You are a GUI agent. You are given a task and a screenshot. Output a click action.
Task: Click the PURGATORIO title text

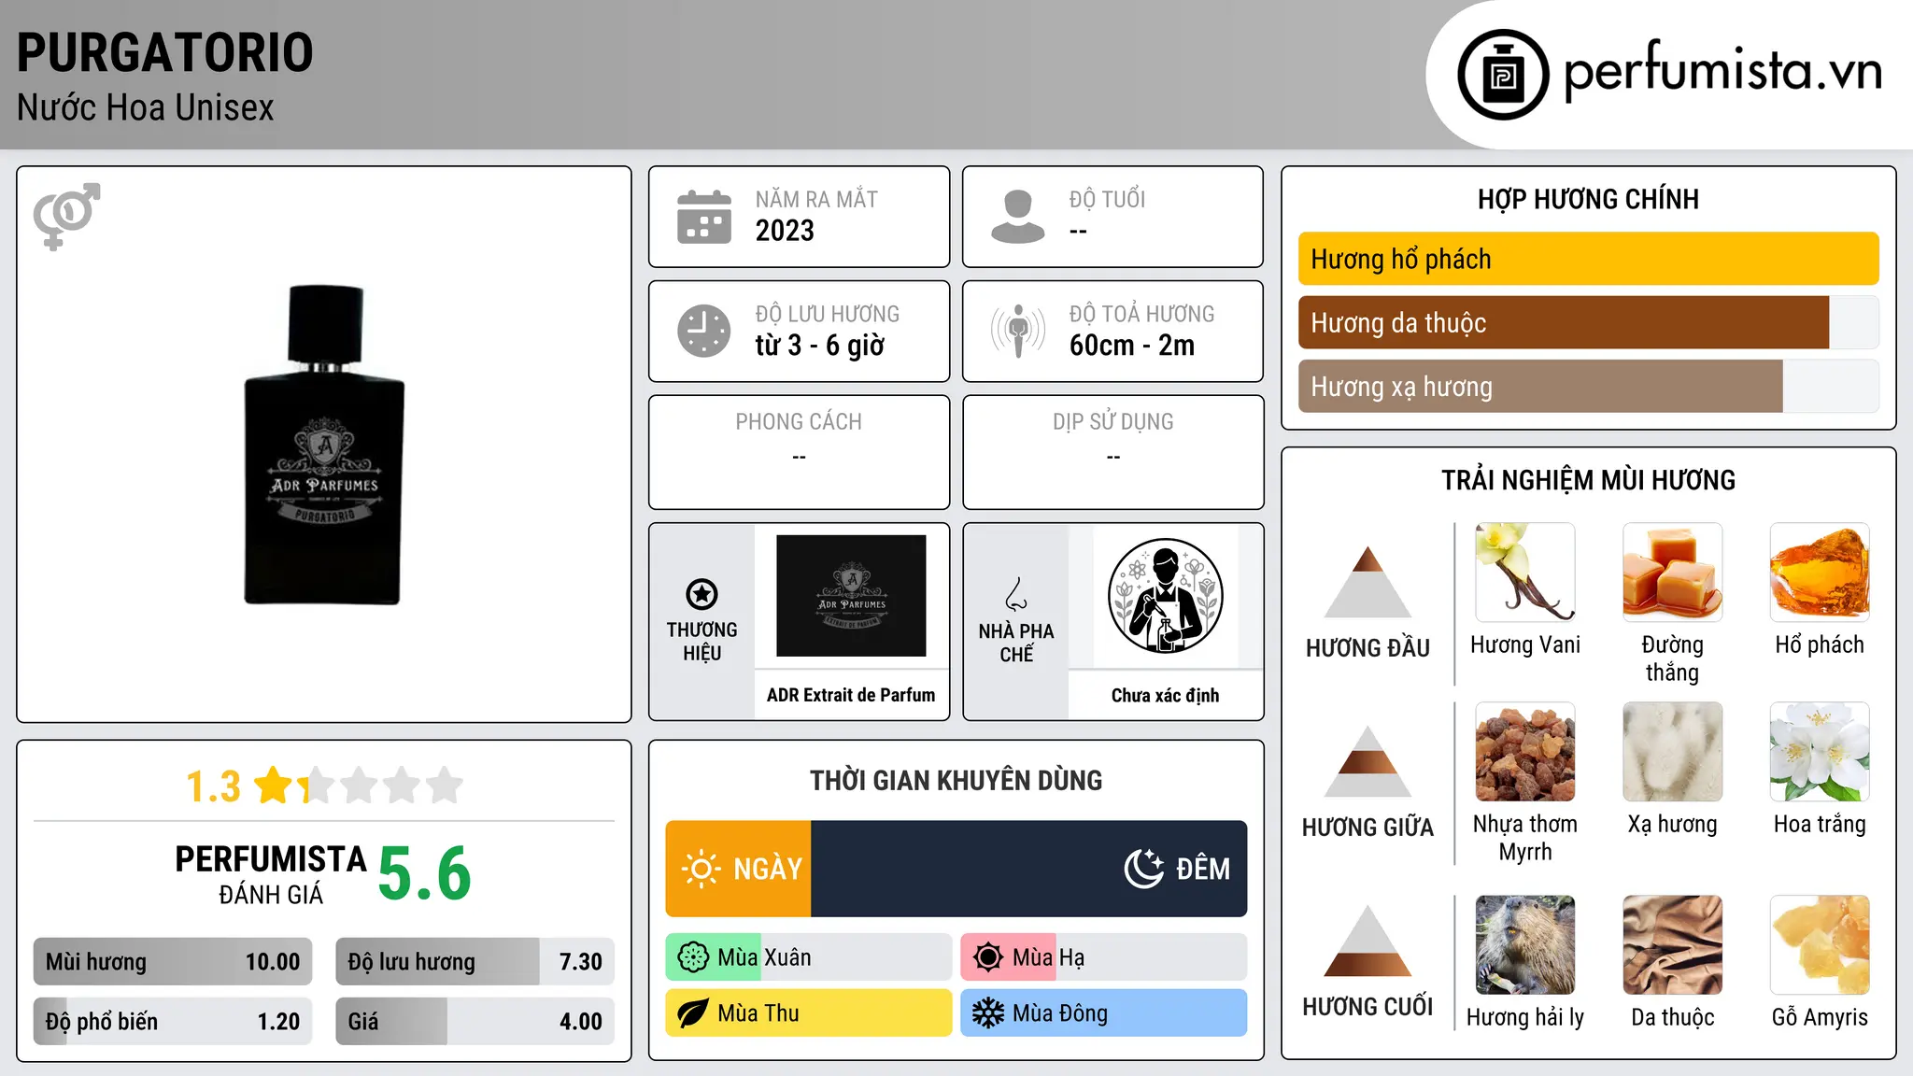165,52
